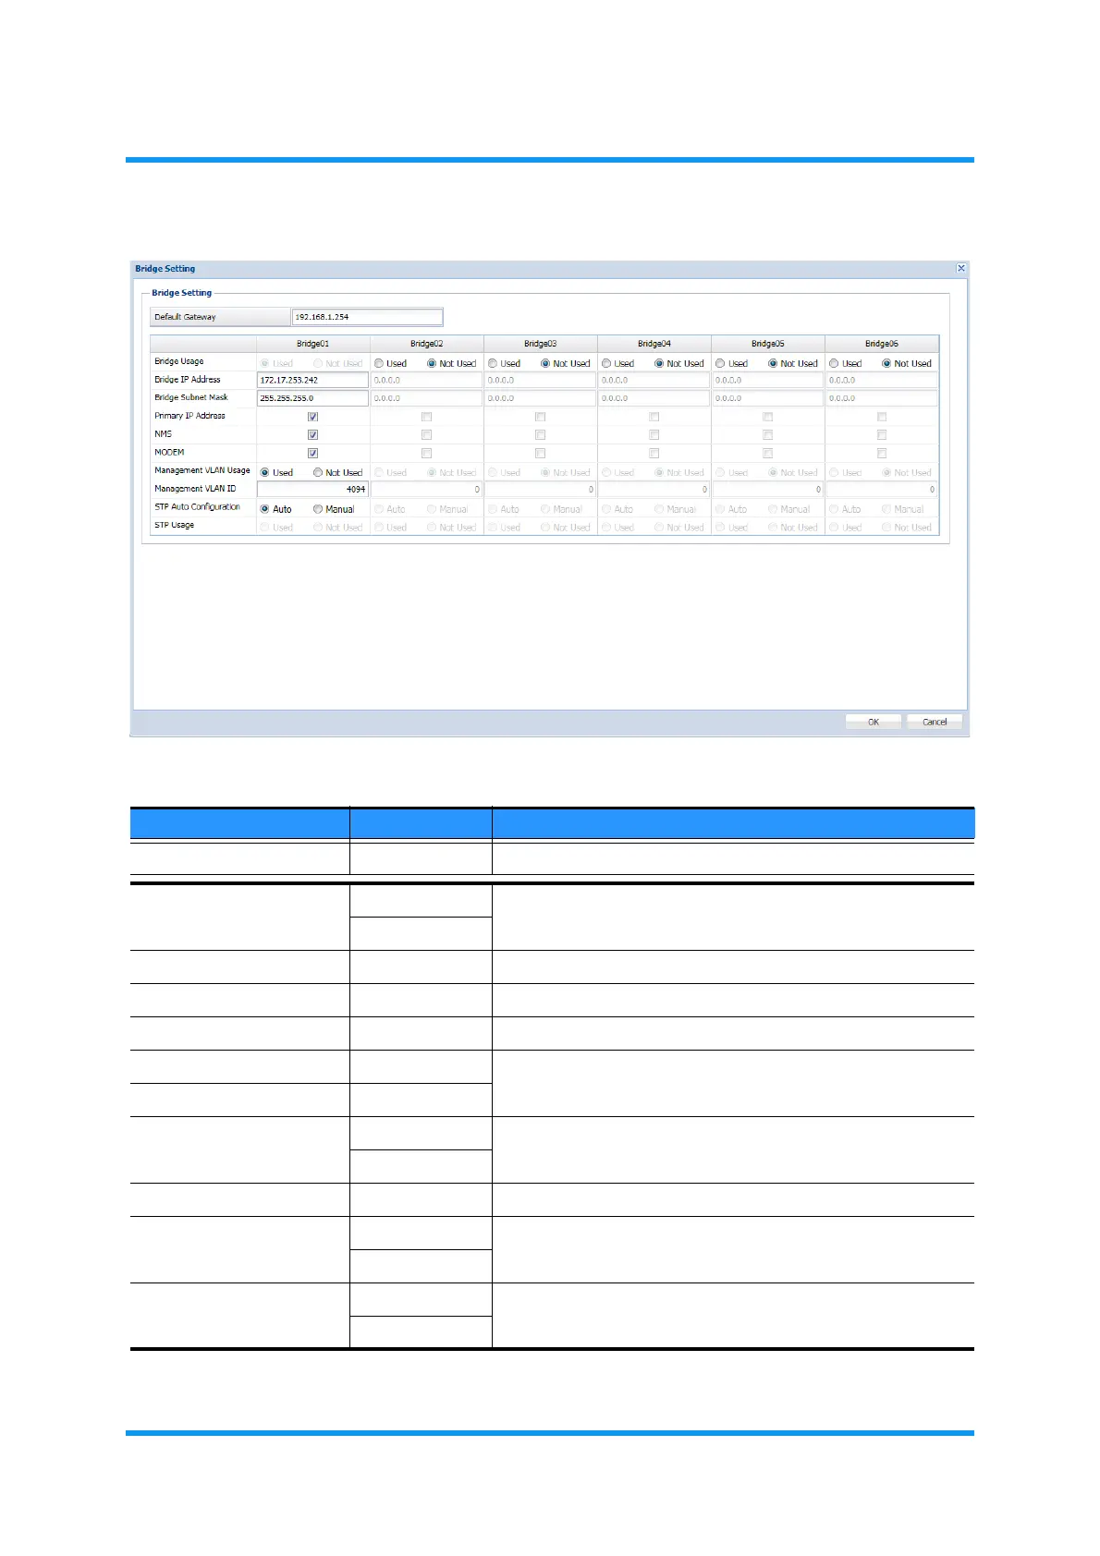The height and width of the screenshot is (1556, 1100).
Task: Set Bridge06 Bridge Usage to Not Used
Action: pos(886,363)
